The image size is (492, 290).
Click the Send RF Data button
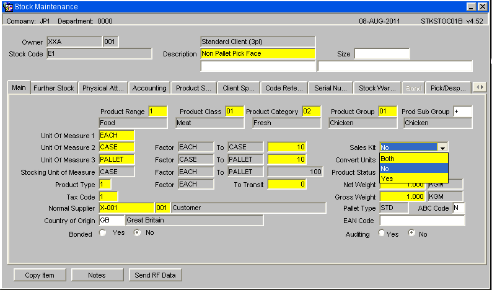tap(155, 275)
